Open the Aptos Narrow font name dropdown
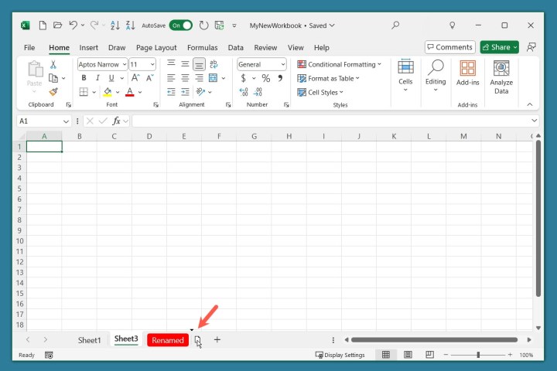 [x=102, y=65]
